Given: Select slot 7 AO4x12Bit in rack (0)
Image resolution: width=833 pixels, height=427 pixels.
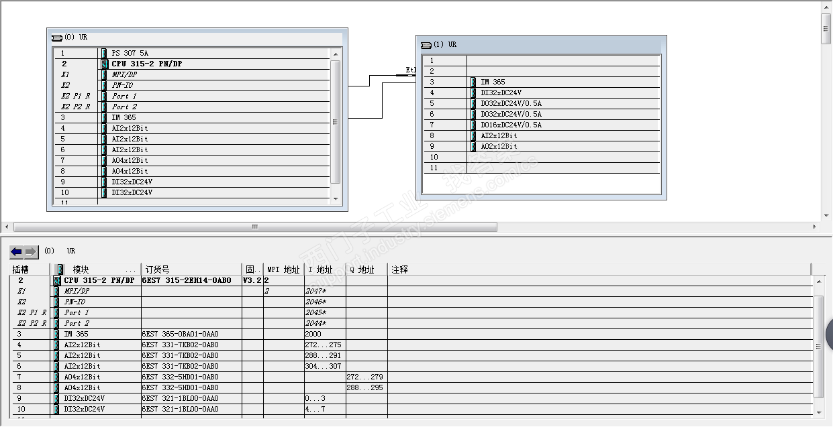Looking at the screenshot, I should coord(192,160).
